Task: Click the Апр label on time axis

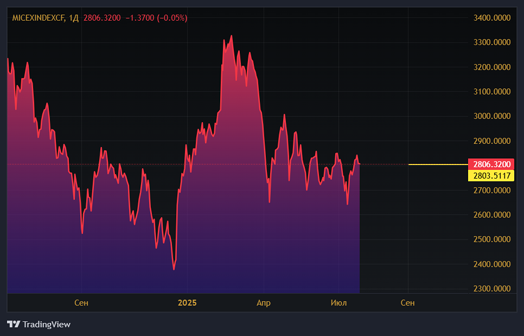Action: 263,303
